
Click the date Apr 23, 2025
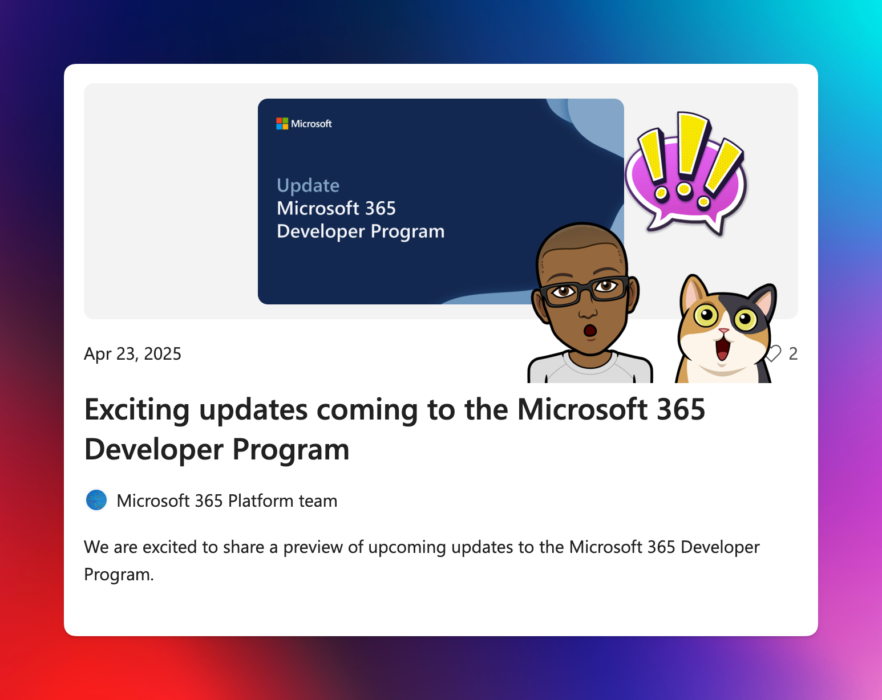point(132,353)
